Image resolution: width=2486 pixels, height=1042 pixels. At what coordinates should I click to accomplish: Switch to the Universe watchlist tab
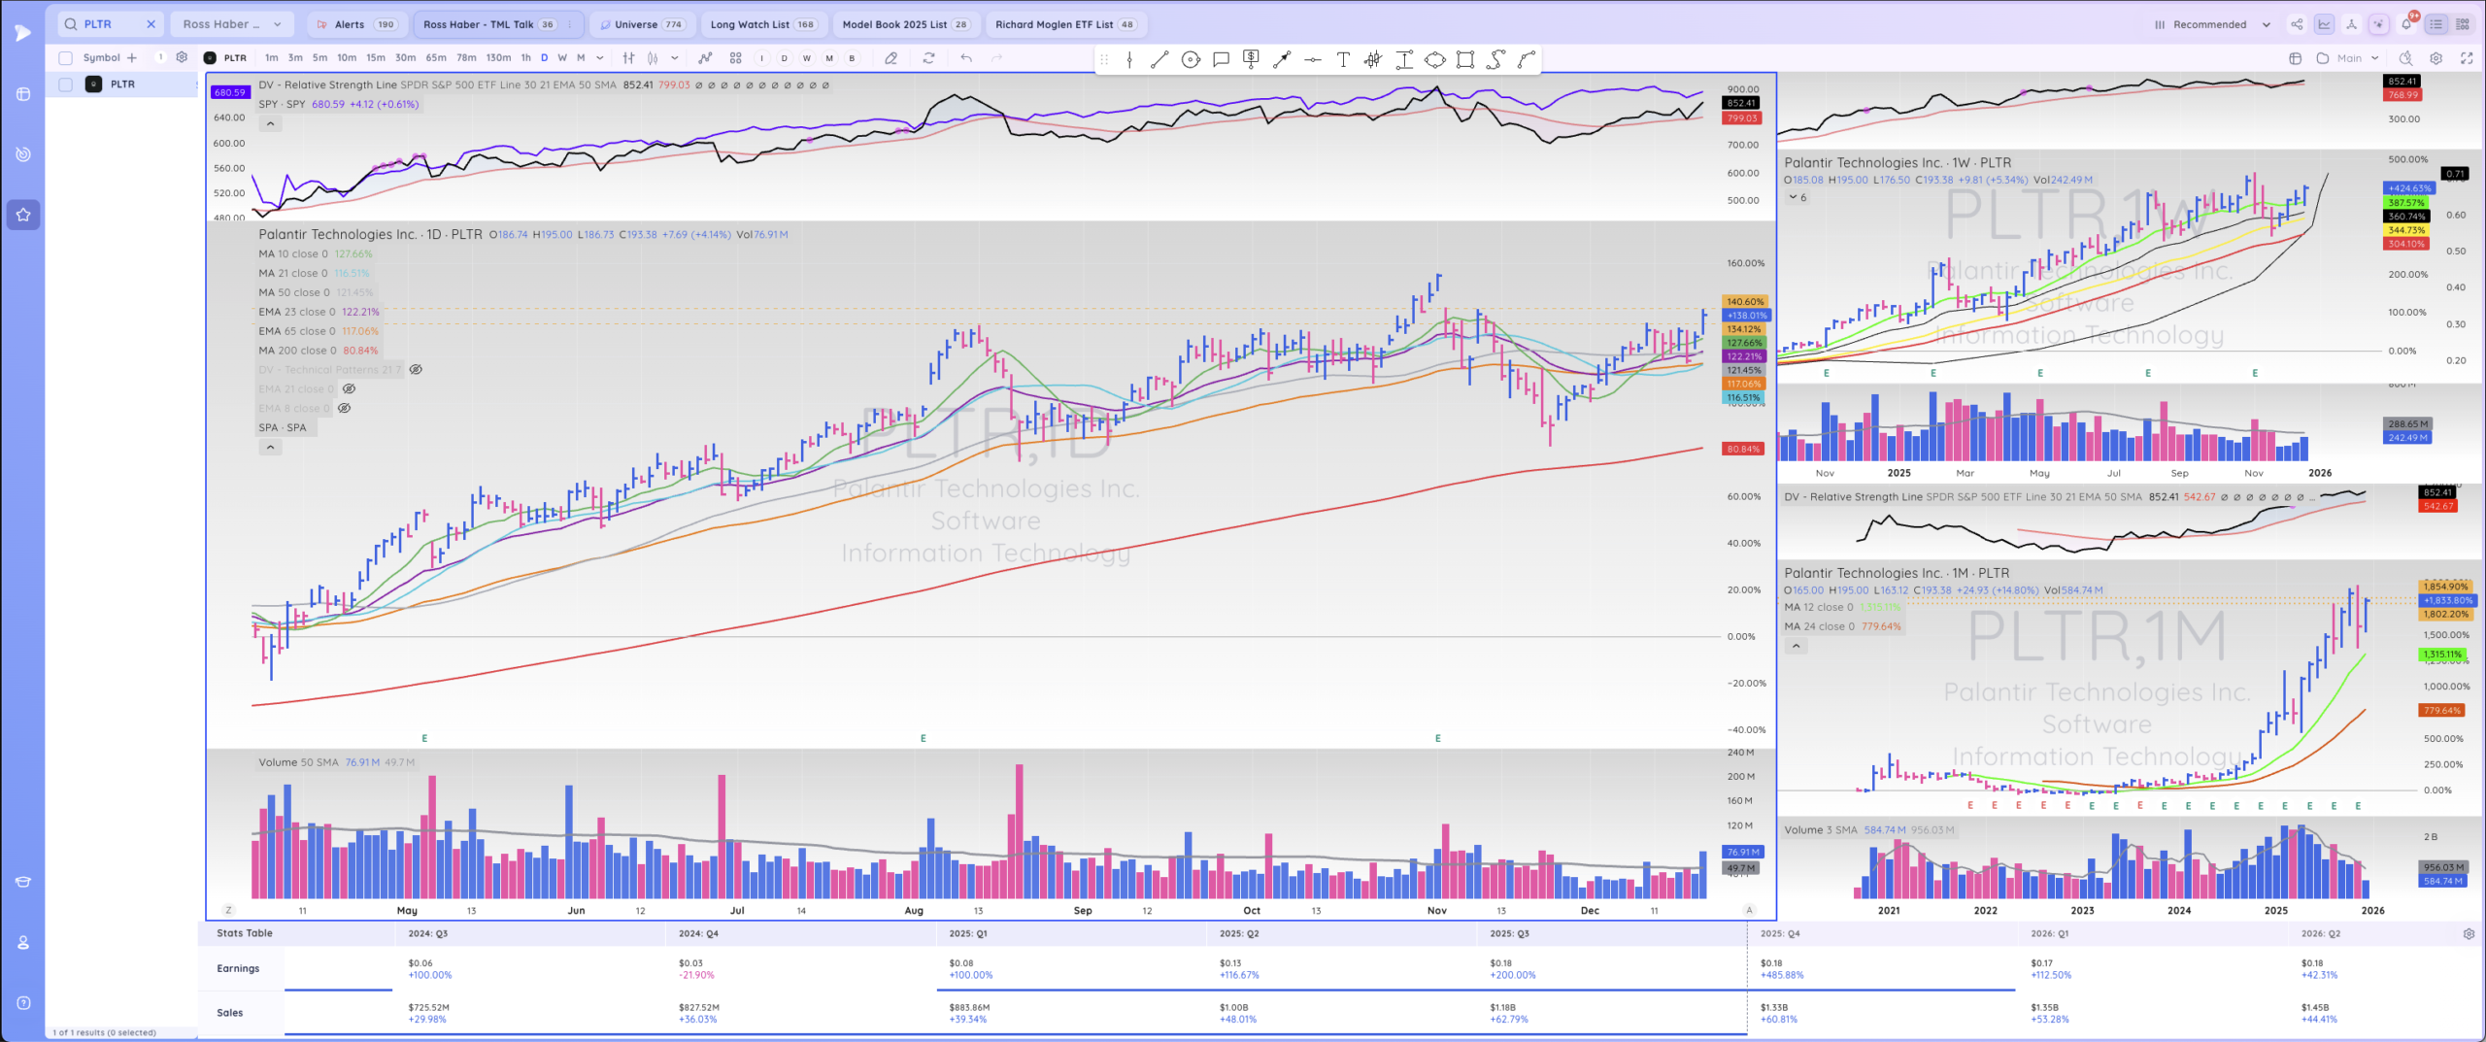[x=642, y=24]
